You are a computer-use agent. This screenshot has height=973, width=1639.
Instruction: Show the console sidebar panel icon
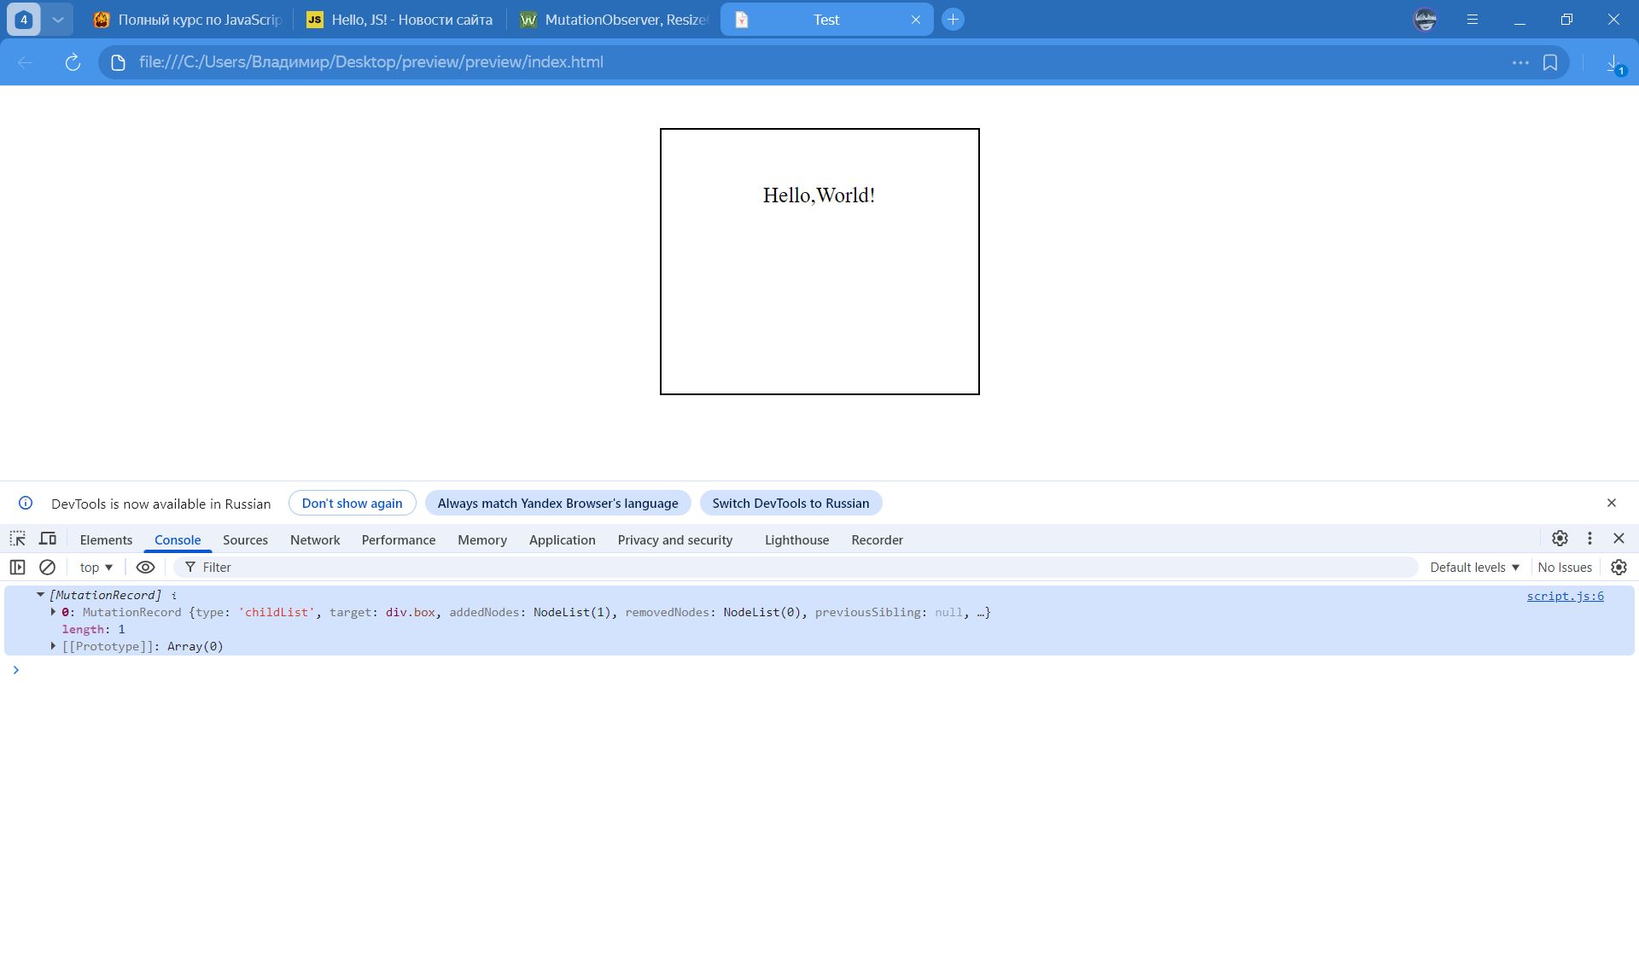coord(17,567)
